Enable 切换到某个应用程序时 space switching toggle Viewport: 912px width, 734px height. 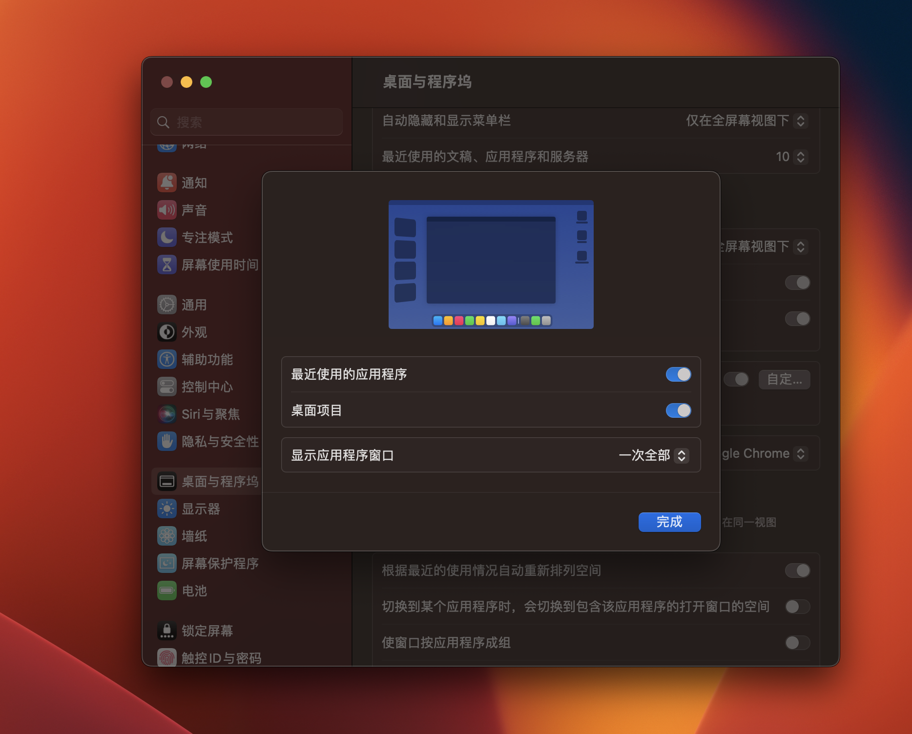[798, 607]
